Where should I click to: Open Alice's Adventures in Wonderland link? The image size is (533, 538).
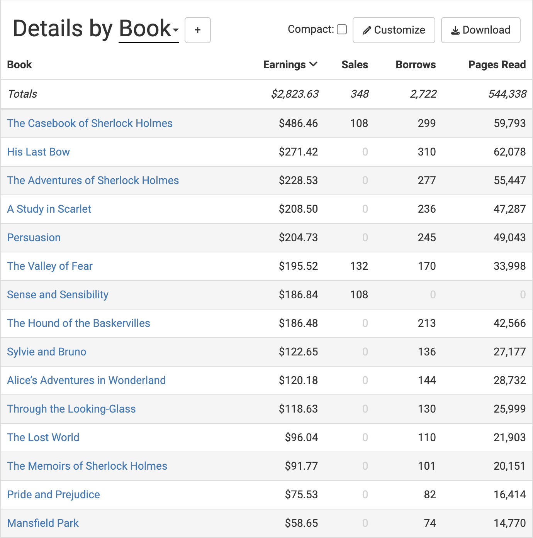point(87,380)
